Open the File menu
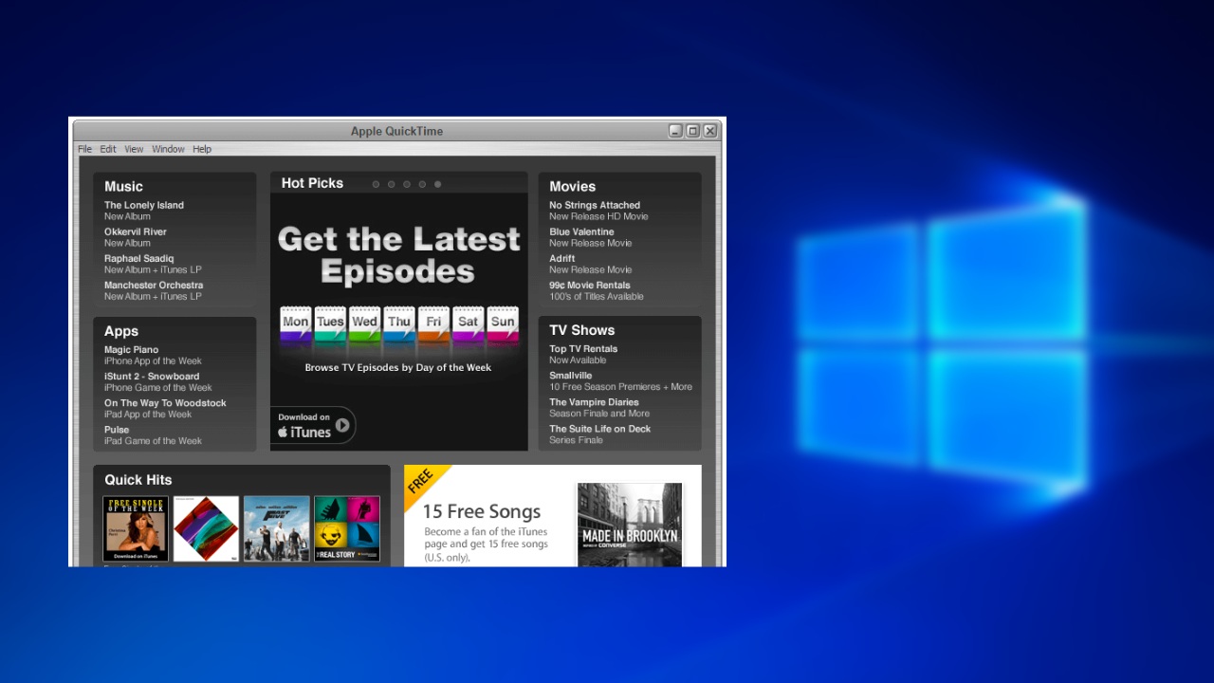Image resolution: width=1214 pixels, height=683 pixels. pos(84,149)
